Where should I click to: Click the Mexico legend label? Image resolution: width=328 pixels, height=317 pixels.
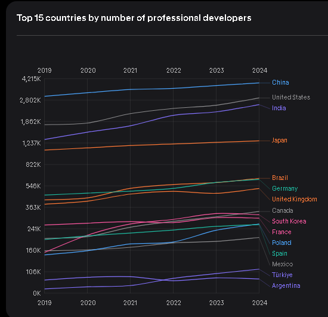tap(282, 264)
